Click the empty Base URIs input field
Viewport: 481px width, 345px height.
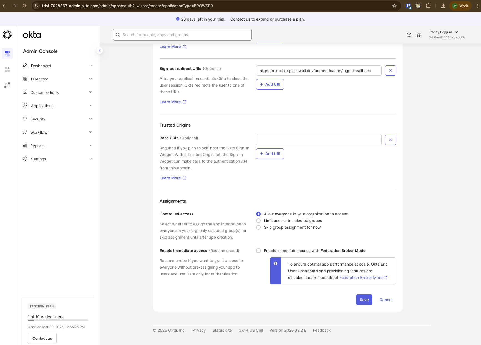tap(319, 140)
